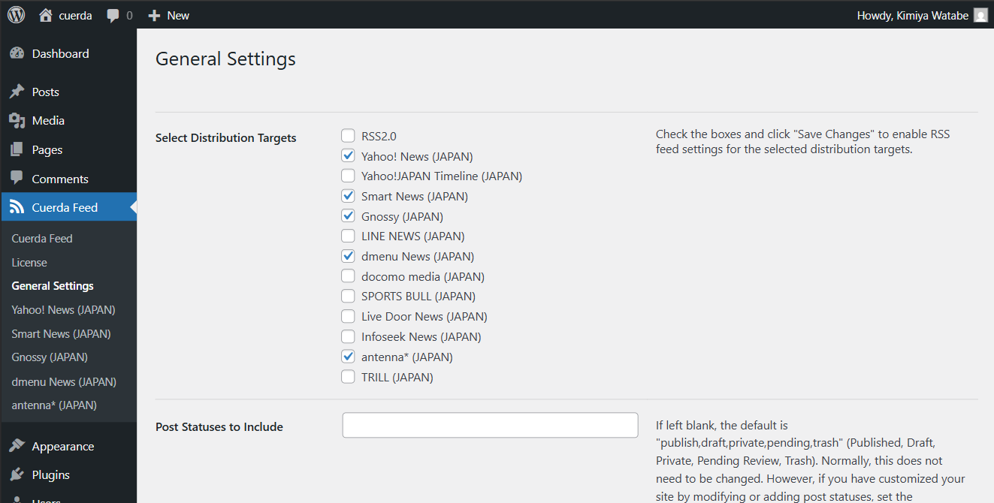Open the License page link

point(29,262)
